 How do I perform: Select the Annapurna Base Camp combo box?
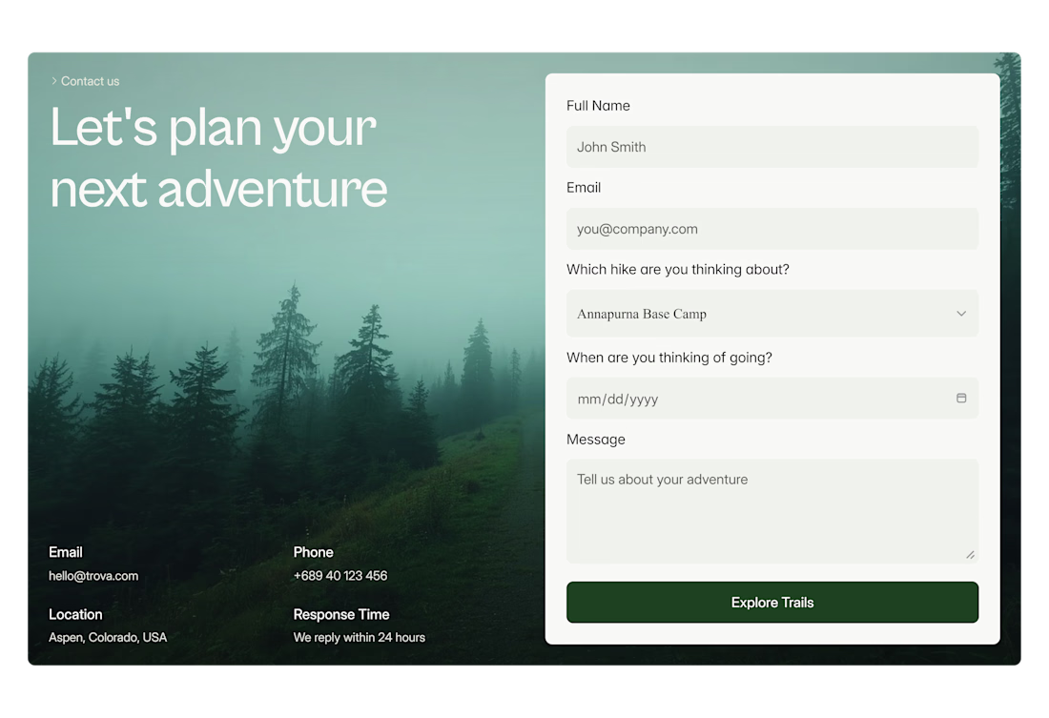pyautogui.click(x=772, y=313)
